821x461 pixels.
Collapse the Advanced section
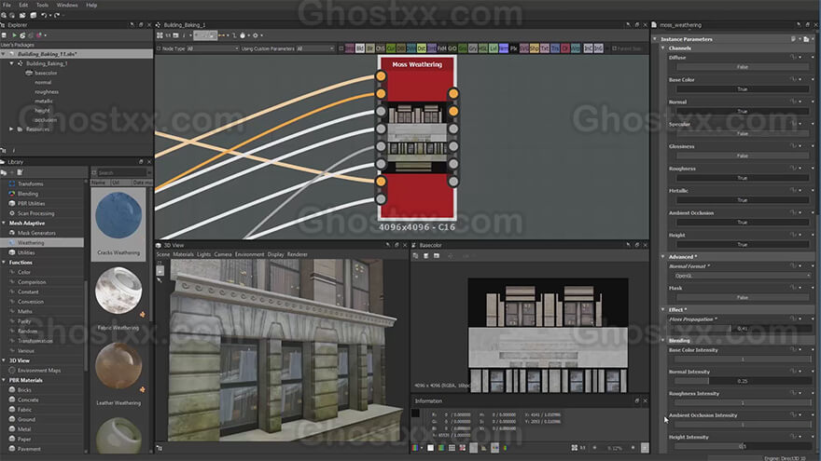coord(663,257)
